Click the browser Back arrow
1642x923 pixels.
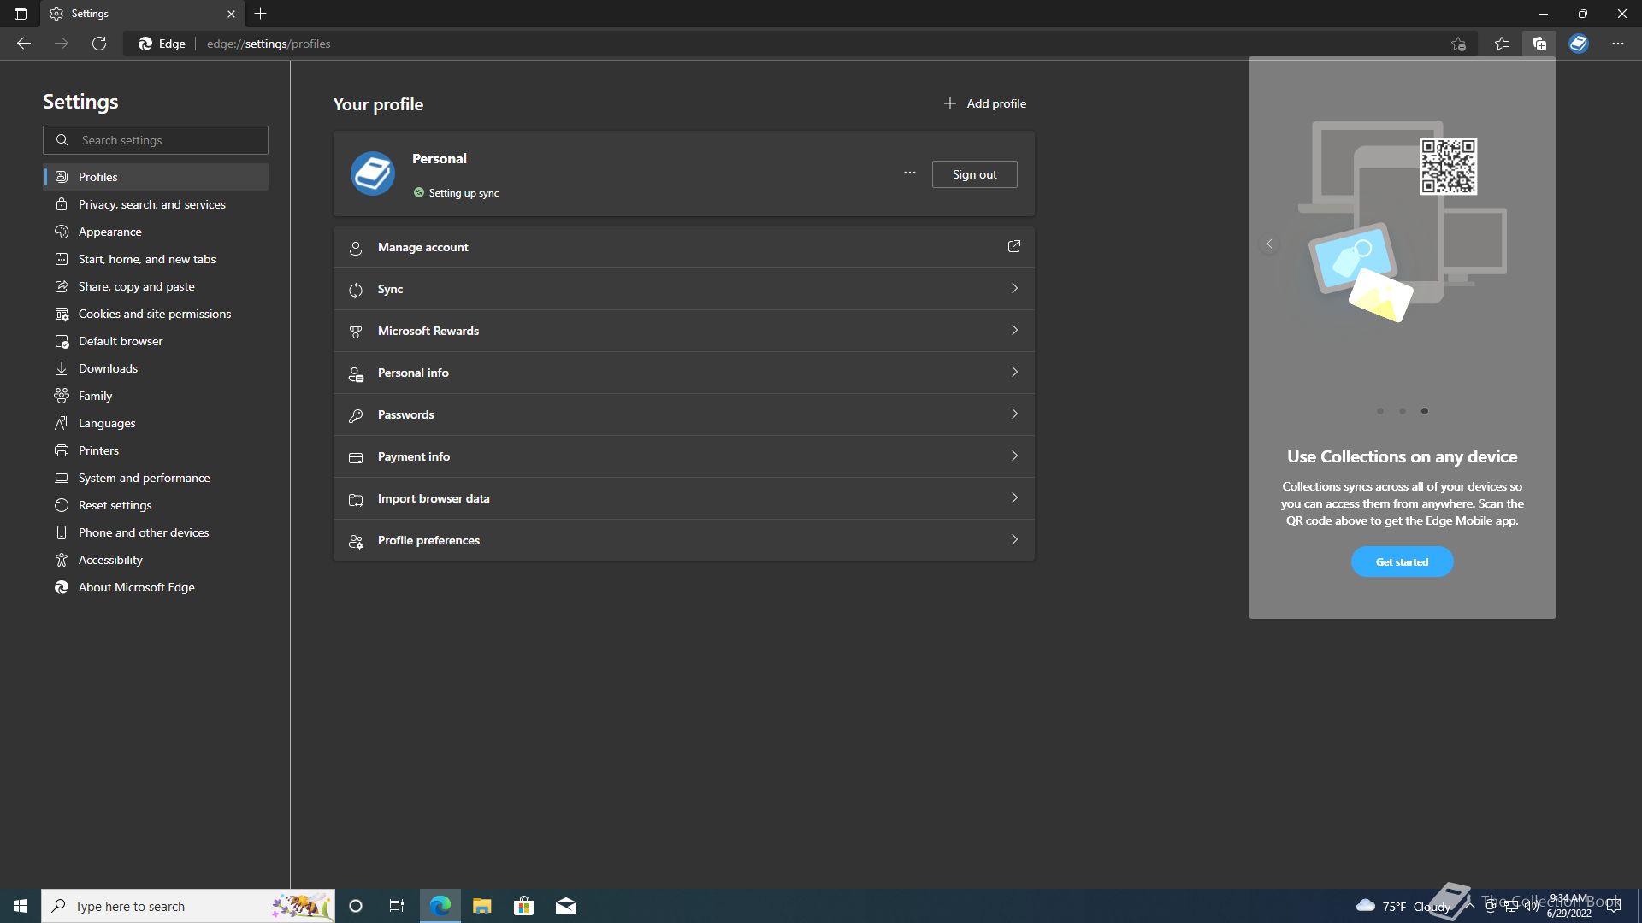click(24, 44)
